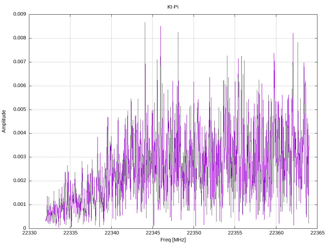Click the peak near 22362 MHz above 0.008
This screenshot has width=326, height=244.
click(x=293, y=34)
